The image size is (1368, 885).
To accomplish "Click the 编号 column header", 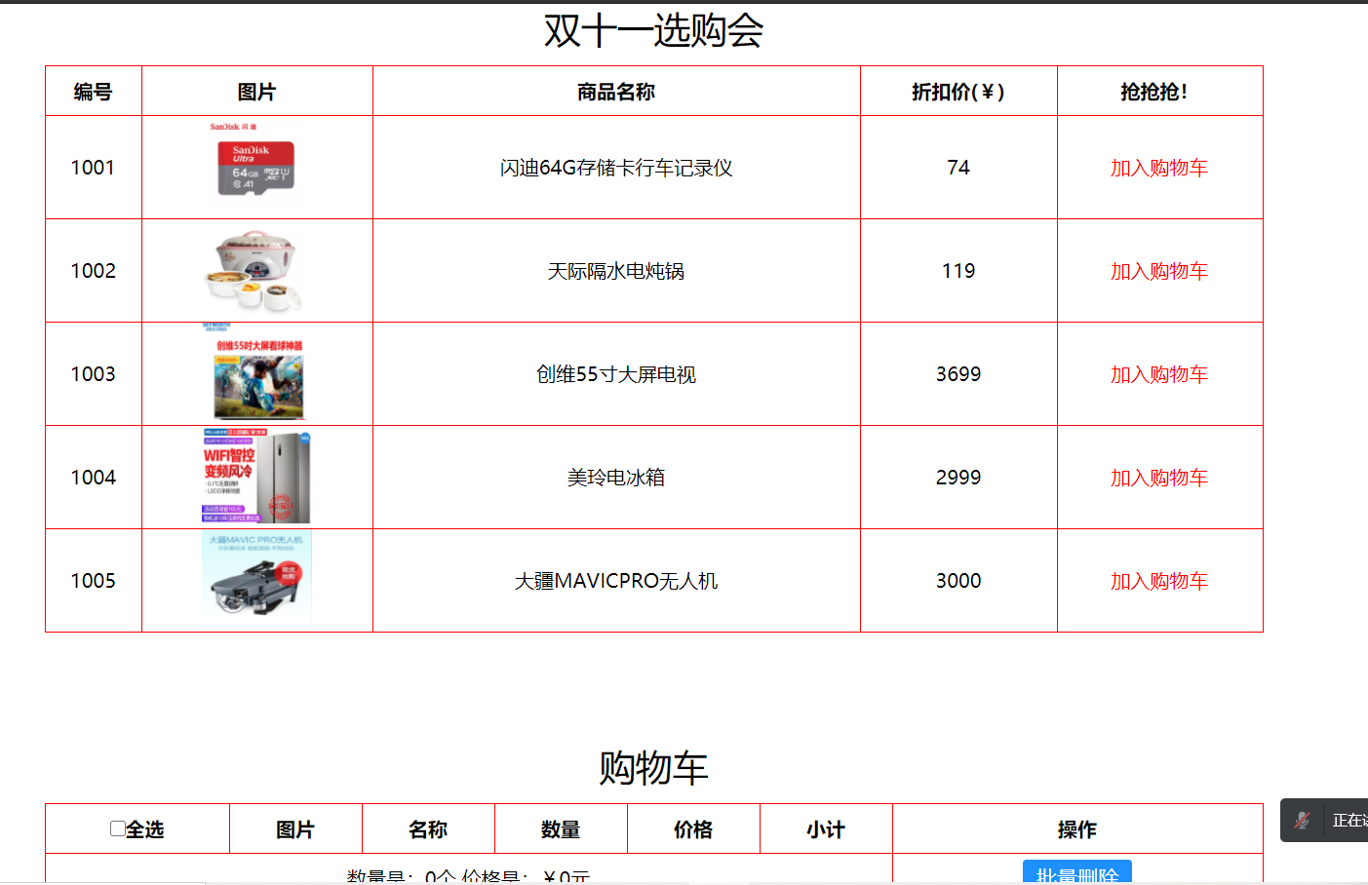I will point(93,91).
